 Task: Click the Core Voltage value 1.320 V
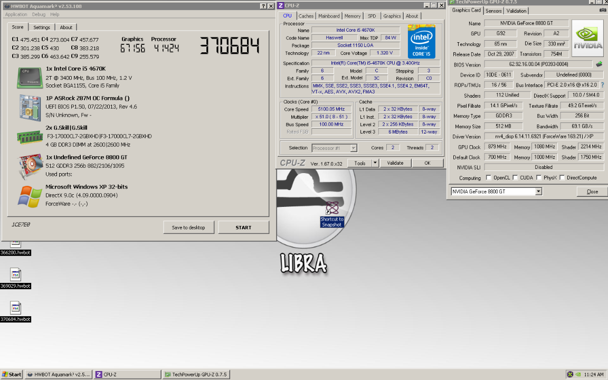[x=385, y=53]
